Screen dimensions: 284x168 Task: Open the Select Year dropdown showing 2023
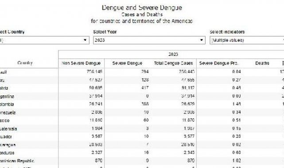149,40
